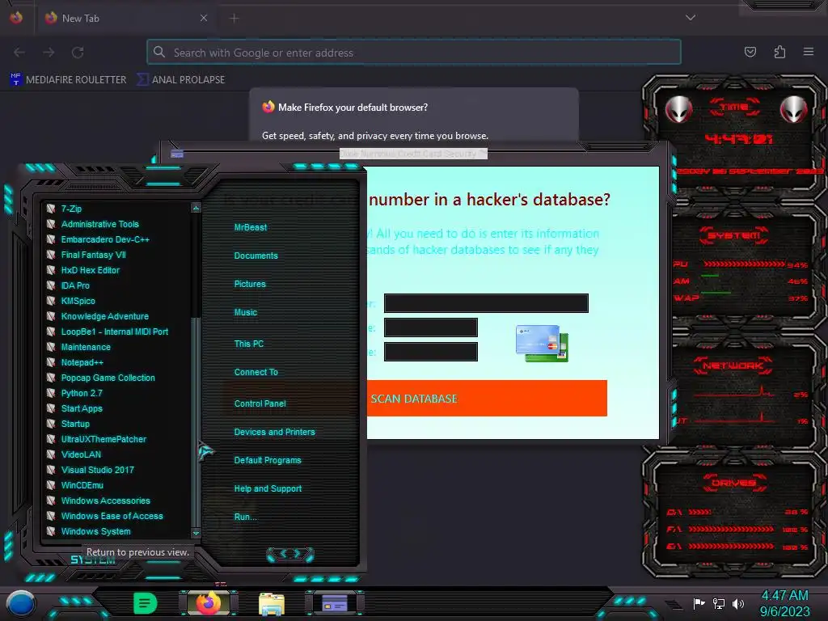Select Connect To in the Start menu

[x=256, y=372]
